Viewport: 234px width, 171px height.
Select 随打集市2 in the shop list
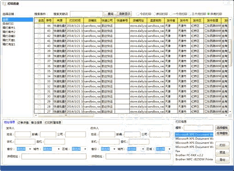[x=17, y=32]
